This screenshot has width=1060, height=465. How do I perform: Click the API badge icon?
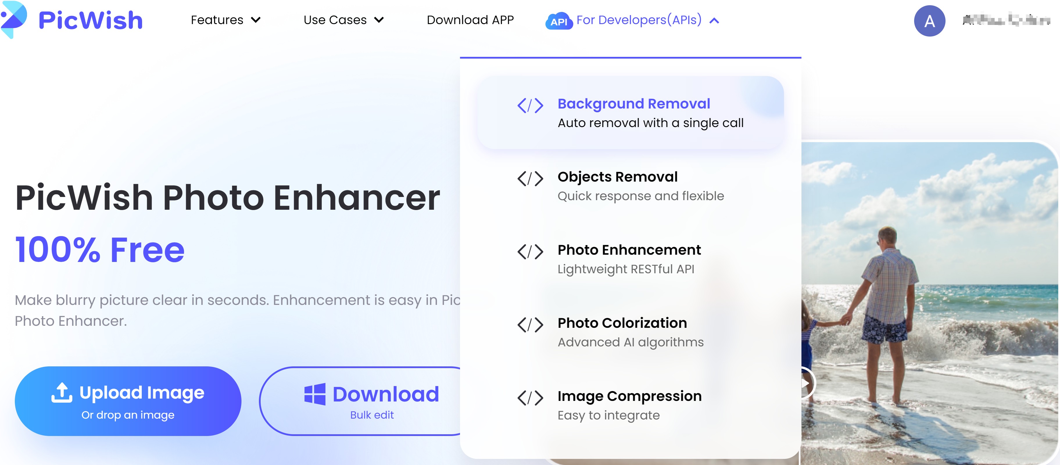(559, 21)
